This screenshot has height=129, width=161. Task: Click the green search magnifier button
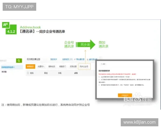tap(19, 60)
